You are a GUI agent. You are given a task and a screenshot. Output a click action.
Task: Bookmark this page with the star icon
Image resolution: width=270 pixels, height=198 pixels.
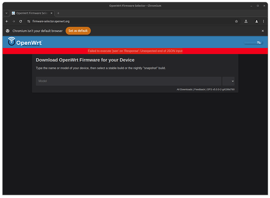[x=236, y=21]
